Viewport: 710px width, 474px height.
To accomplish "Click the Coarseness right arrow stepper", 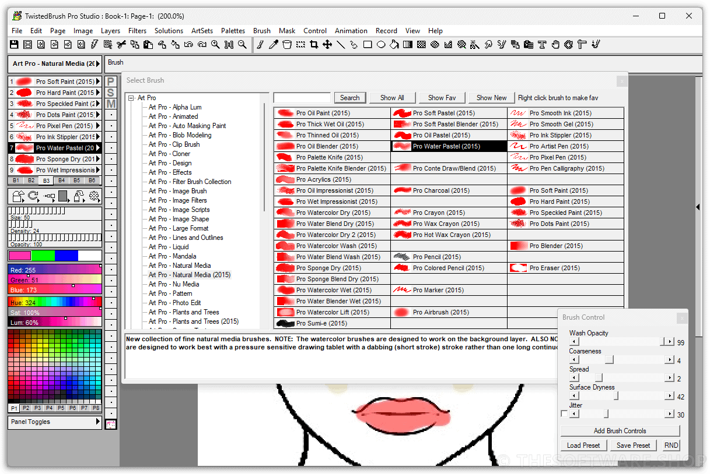I will click(x=670, y=360).
